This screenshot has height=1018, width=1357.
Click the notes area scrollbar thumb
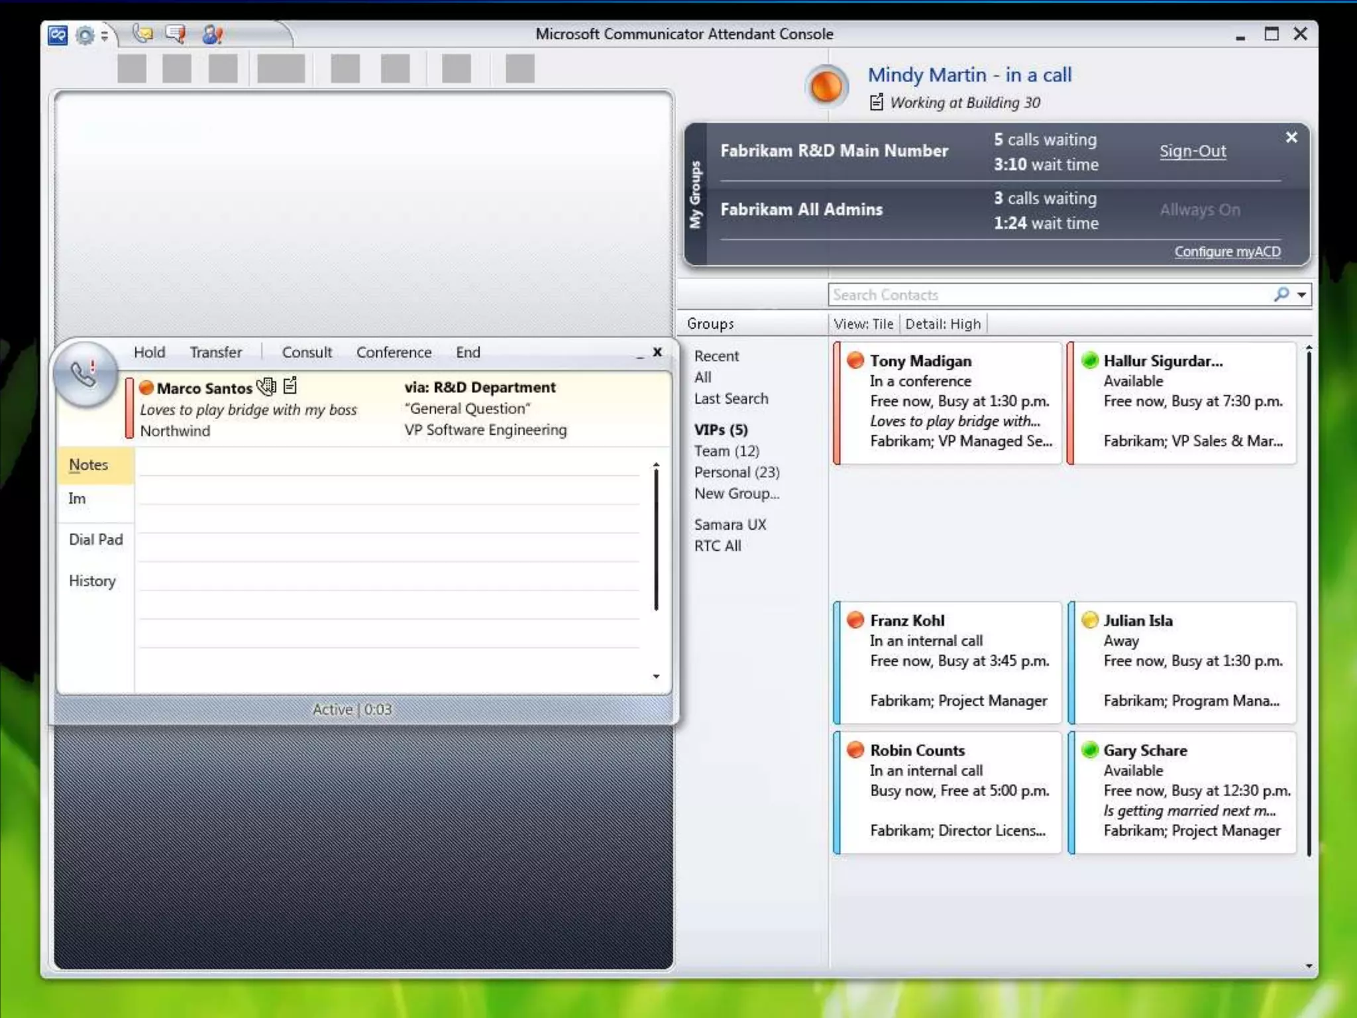coord(656,539)
